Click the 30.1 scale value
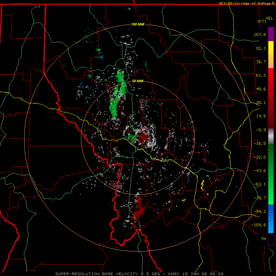Viewport: 276px width, 276px height. (261, 103)
